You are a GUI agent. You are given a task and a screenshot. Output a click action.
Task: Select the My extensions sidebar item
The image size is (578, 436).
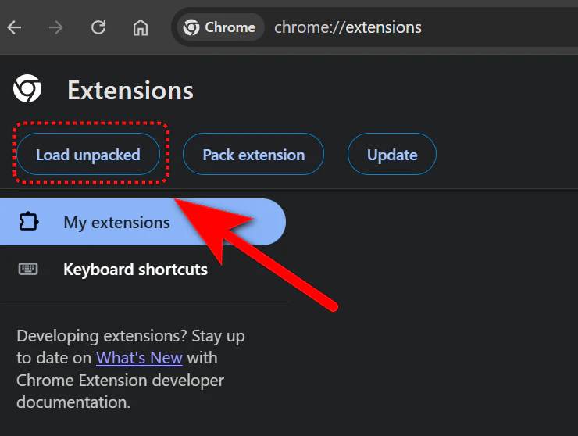(x=116, y=223)
